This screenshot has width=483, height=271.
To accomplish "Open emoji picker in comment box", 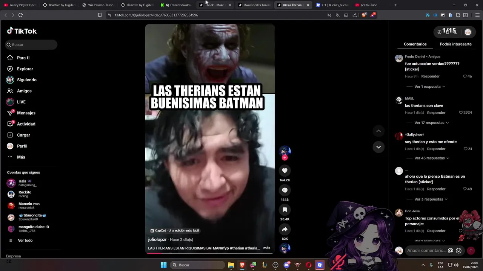I will 458,250.
